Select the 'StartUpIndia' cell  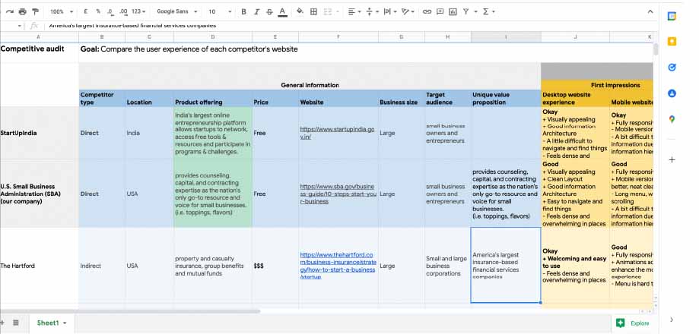[40, 133]
